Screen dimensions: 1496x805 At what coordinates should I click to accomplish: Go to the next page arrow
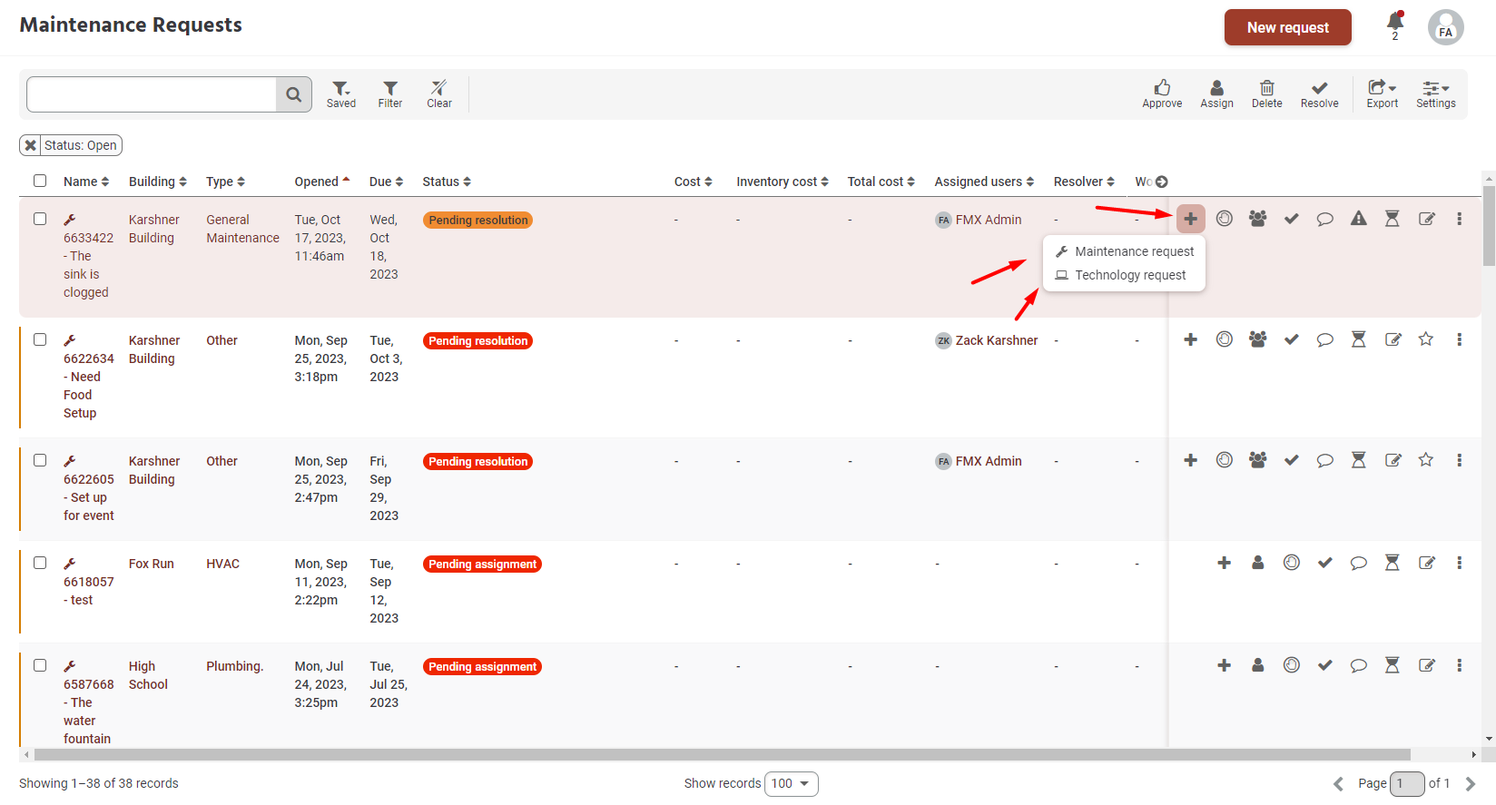[1470, 784]
